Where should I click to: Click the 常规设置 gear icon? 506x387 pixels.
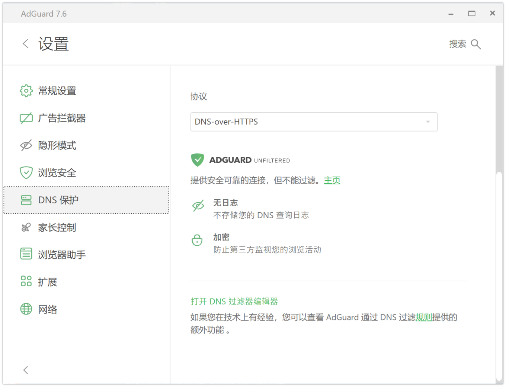pyautogui.click(x=26, y=91)
